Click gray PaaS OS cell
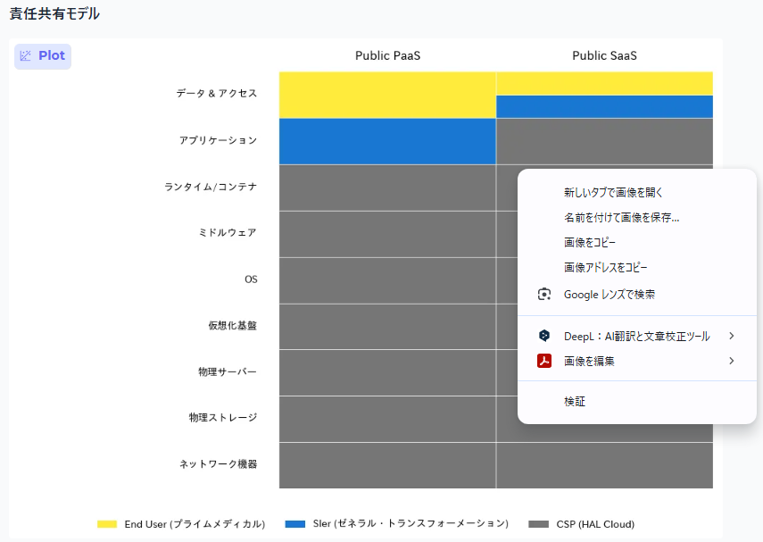763x542 pixels. coord(387,280)
